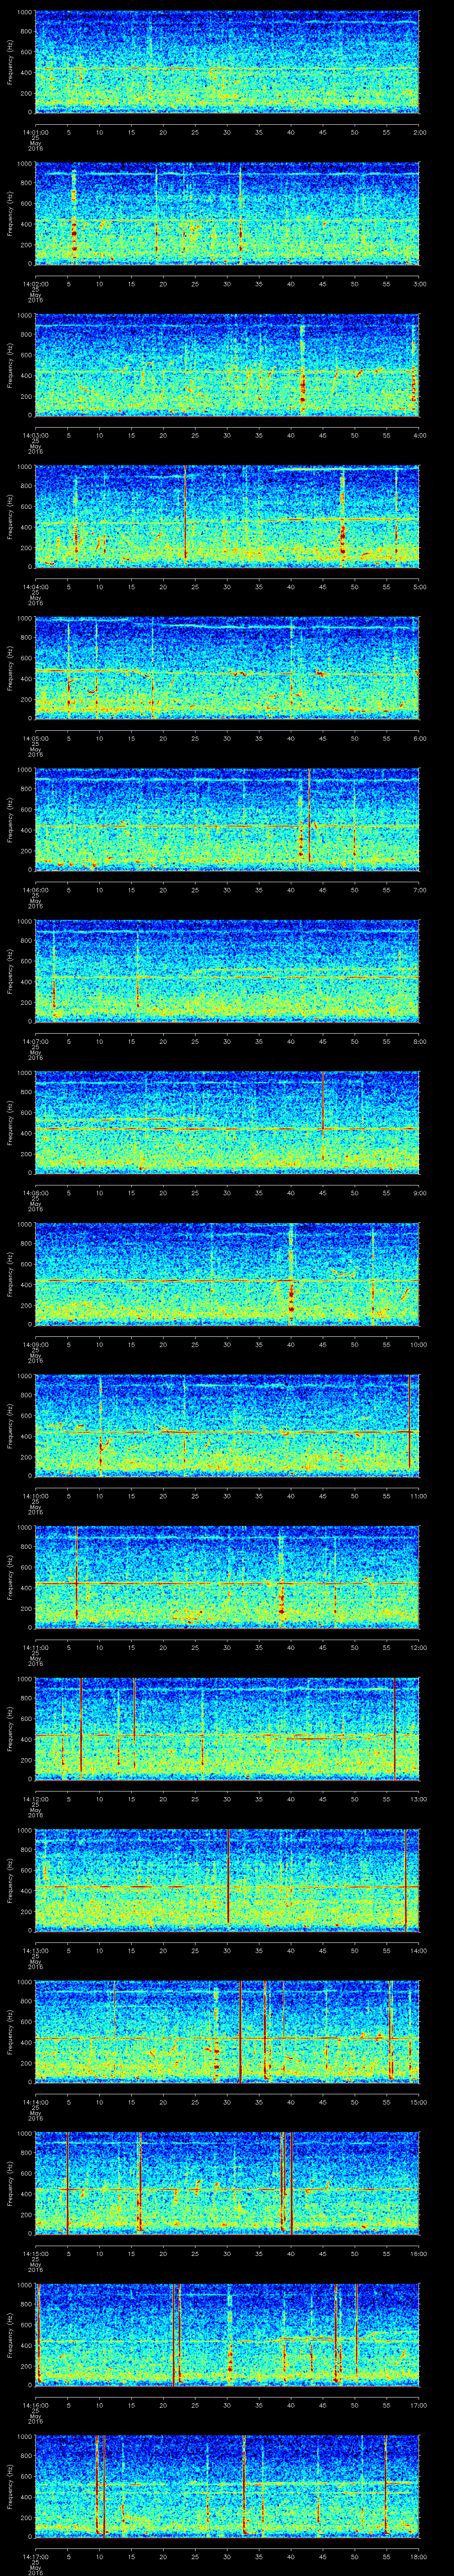Pick the spectrogram panel starting at 14:03:00
The width and height of the screenshot is (454, 2576).
pyautogui.click(x=227, y=364)
